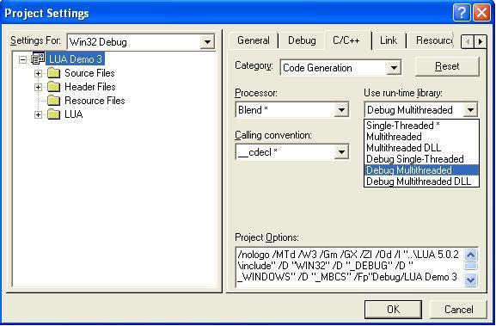Click the LUA Demo 3 project icon
The height and width of the screenshot is (326, 496).
point(38,58)
